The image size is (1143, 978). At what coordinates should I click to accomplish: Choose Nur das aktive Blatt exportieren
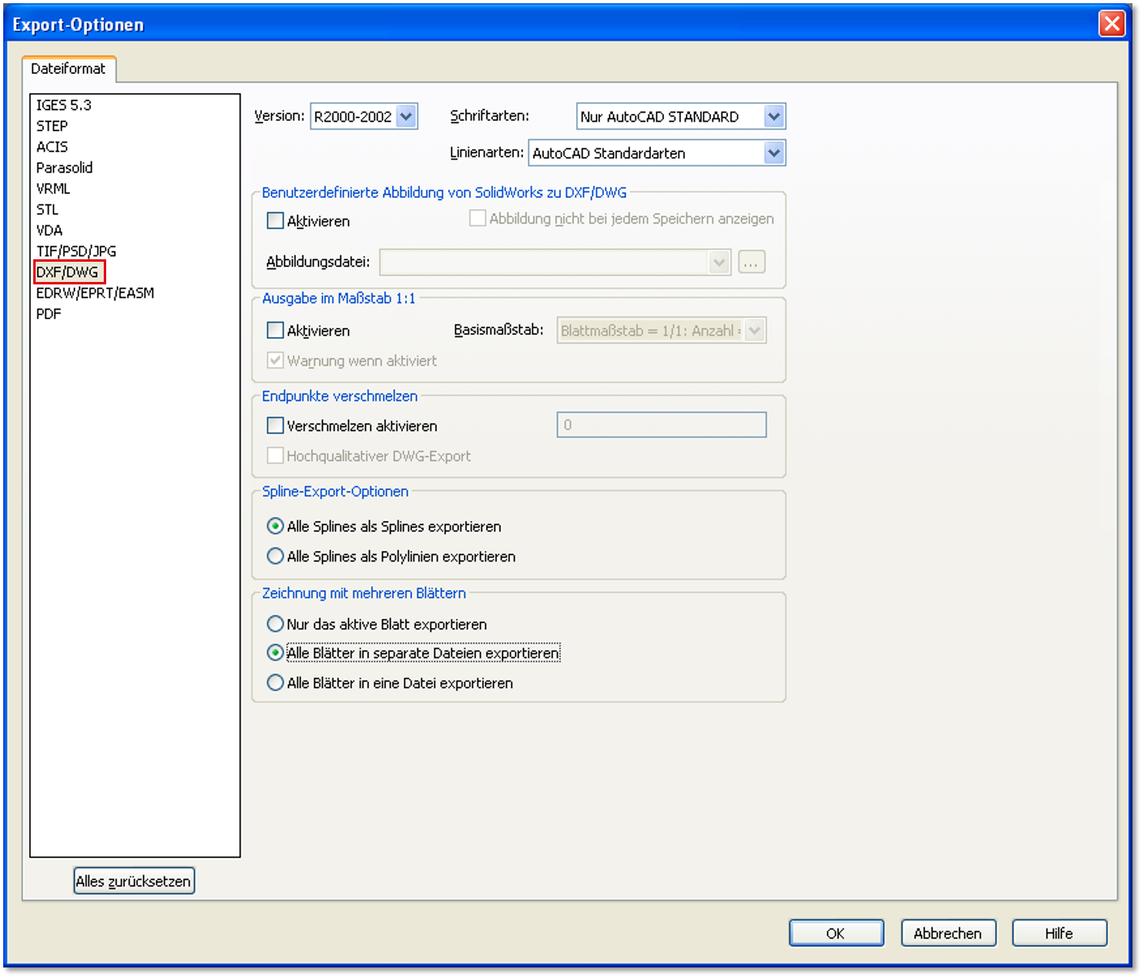pos(276,624)
